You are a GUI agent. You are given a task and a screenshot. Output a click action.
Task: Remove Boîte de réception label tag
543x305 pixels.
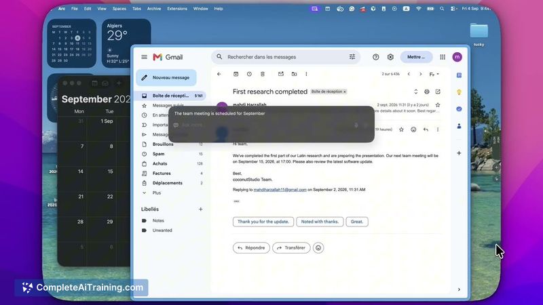(345, 91)
